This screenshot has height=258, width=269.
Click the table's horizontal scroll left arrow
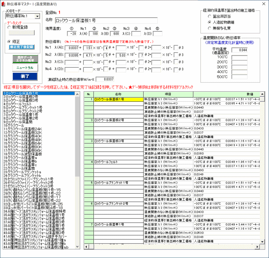point(86,247)
